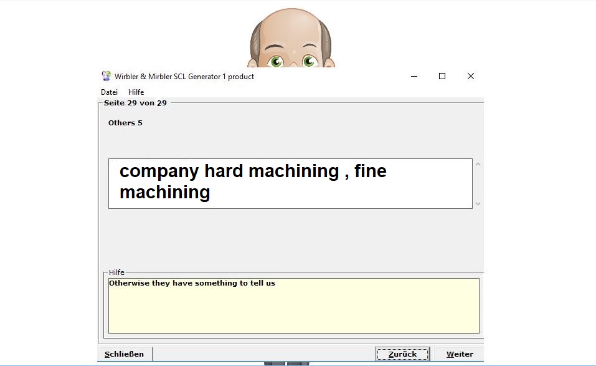Screen dimensions: 596x366
Task: Click the Hilfe group box caption
Action: [116, 272]
